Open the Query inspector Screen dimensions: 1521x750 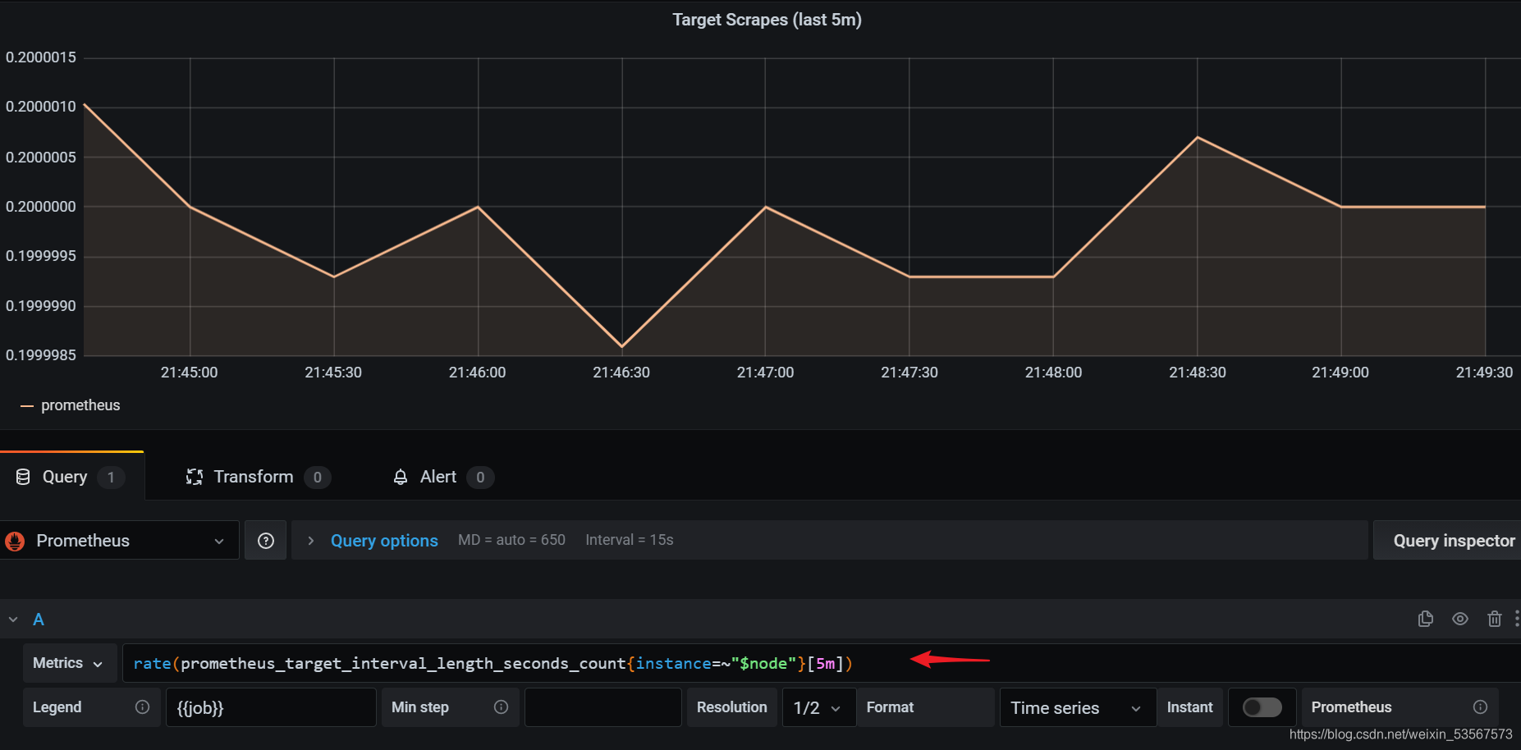(x=1448, y=541)
